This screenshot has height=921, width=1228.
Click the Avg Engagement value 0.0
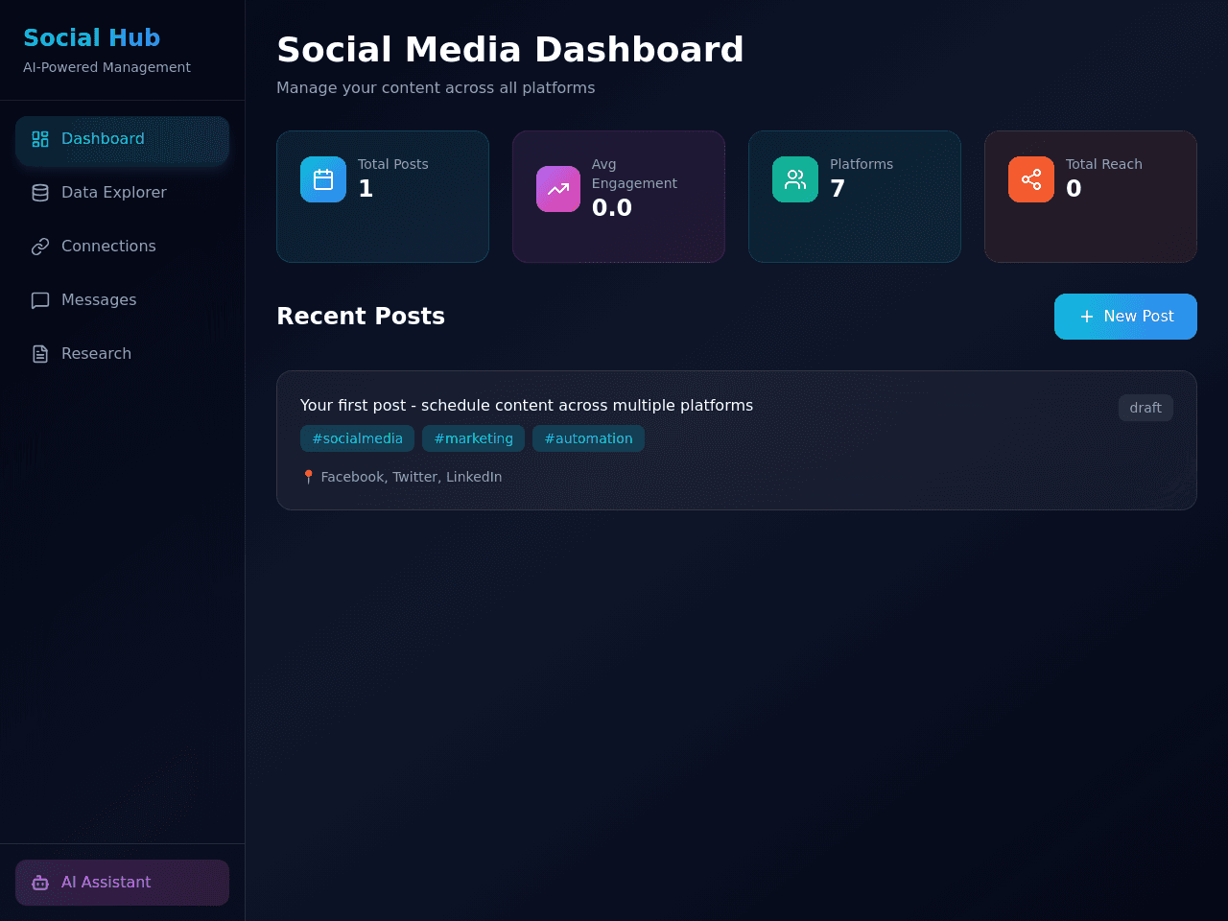coord(612,207)
